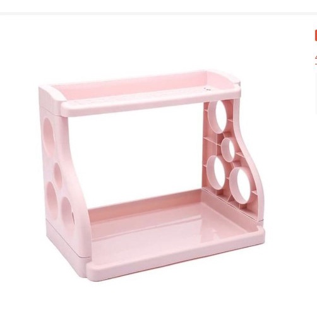Click the gray header strip at top
The height and width of the screenshot is (317, 317).
click(158, 14)
